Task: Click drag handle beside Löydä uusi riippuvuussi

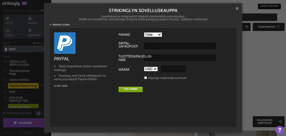Action: pyautogui.click(x=5, y=62)
